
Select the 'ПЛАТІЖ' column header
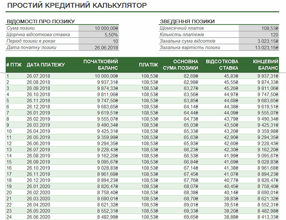click(x=148, y=65)
